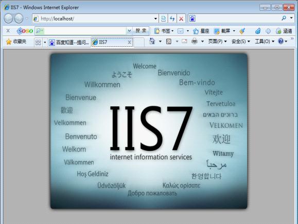
Task: Click the Home icon
Action: (x=152, y=41)
